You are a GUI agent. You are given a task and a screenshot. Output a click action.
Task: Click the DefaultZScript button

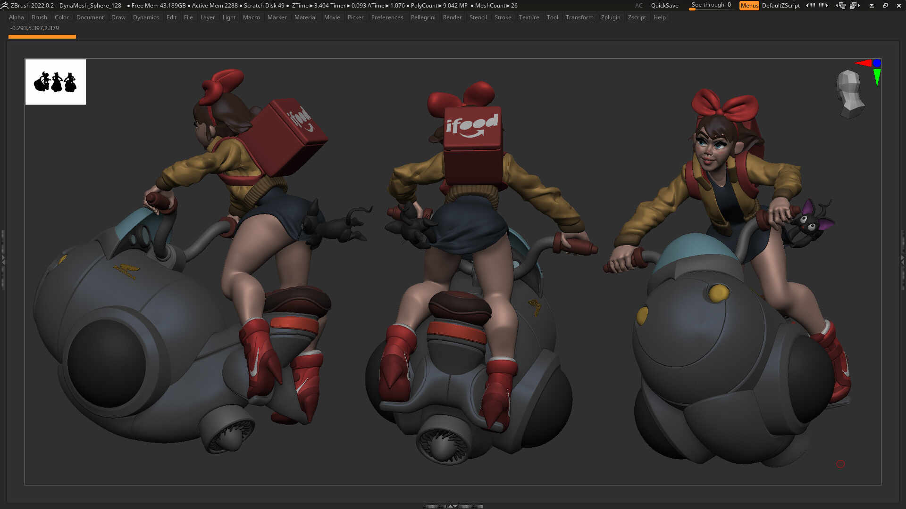click(781, 6)
